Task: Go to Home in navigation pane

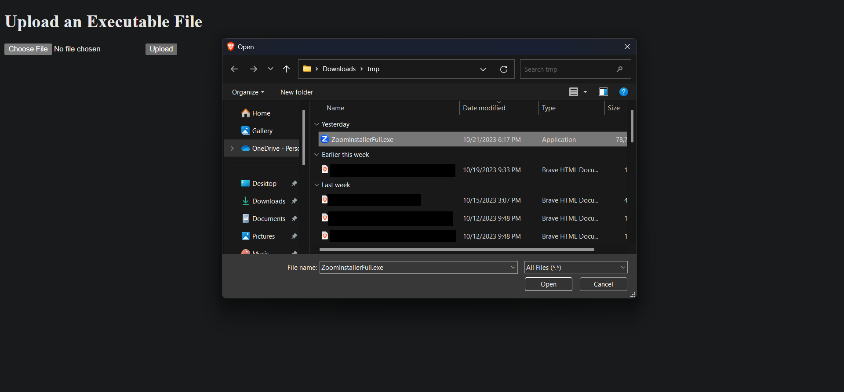Action: point(261,113)
